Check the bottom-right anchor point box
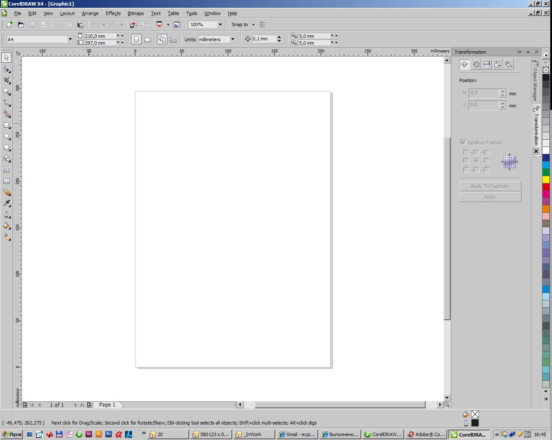 point(487,170)
